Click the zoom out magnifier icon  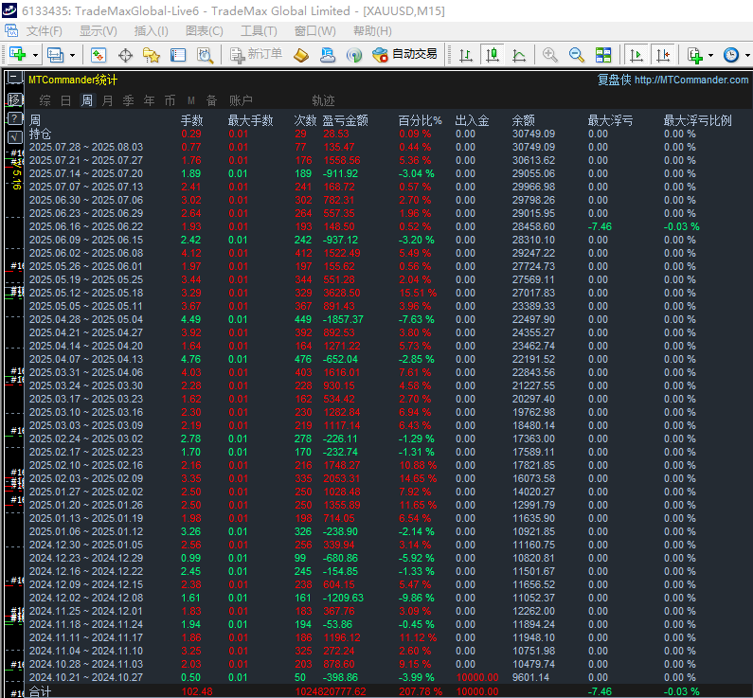coord(576,55)
